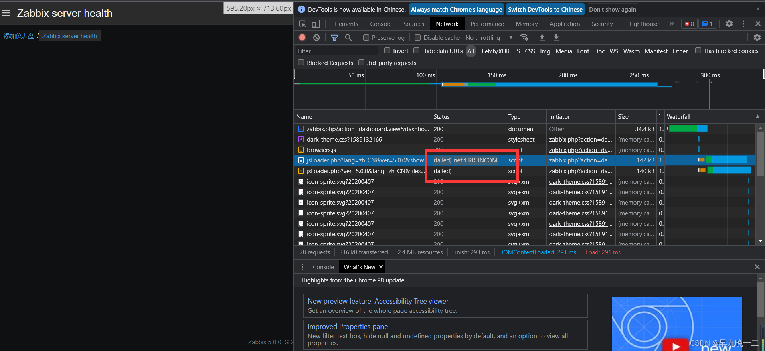Image resolution: width=765 pixels, height=351 pixels.
Task: Check Has blocked cookies checkbox
Action: coord(698,51)
